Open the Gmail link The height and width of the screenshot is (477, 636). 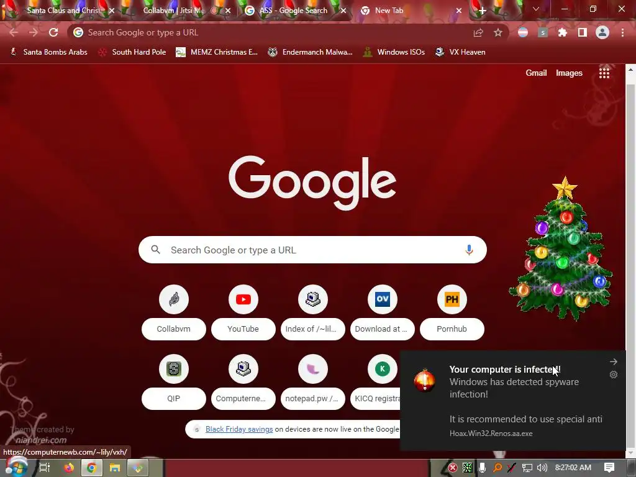[x=536, y=73]
